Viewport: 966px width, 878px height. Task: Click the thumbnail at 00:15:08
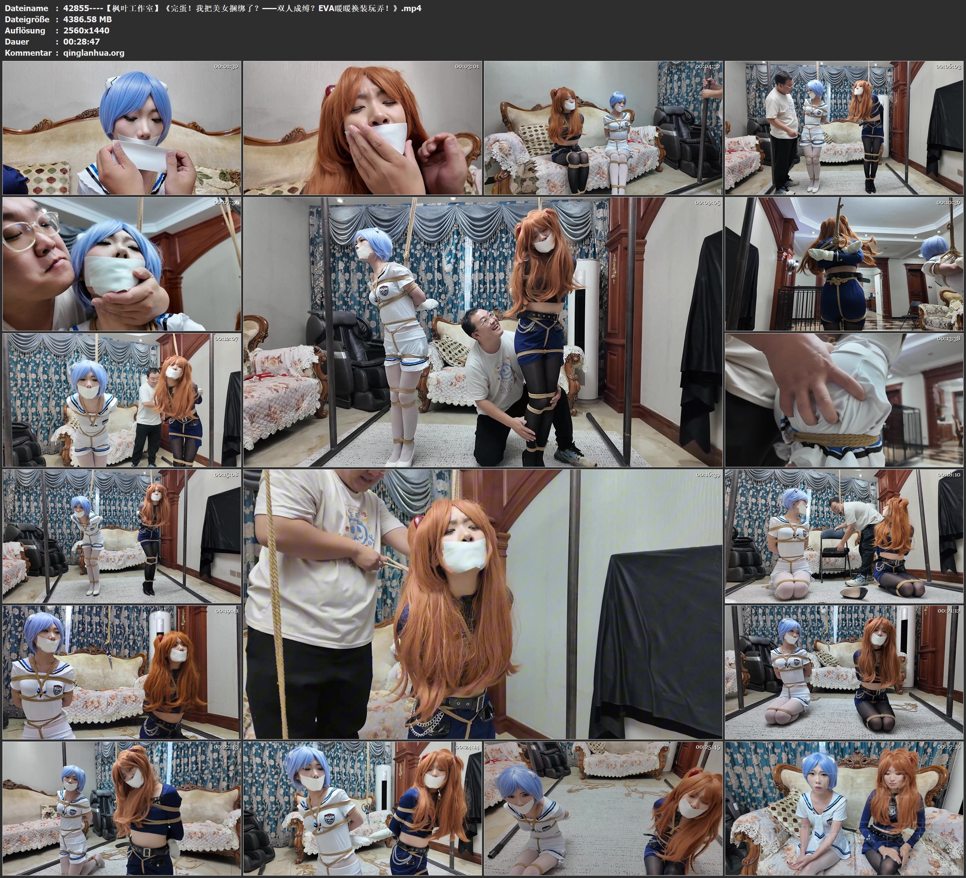click(x=122, y=536)
